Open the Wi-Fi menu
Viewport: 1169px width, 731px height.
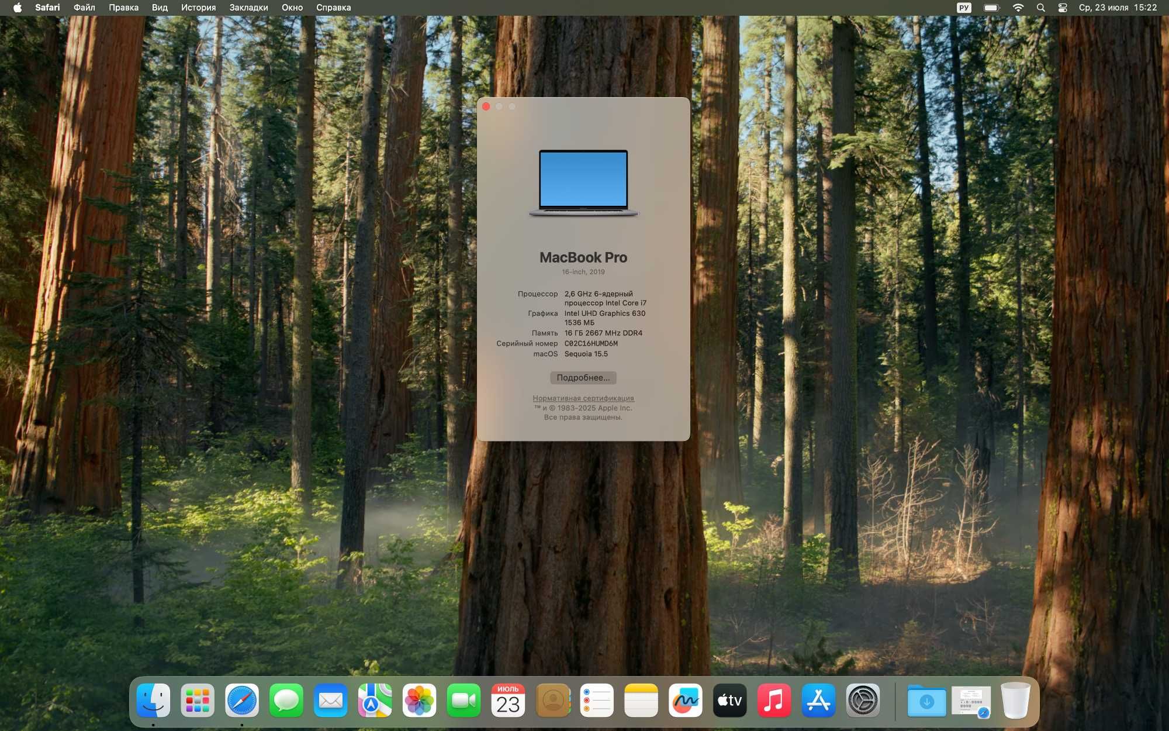tap(1018, 8)
